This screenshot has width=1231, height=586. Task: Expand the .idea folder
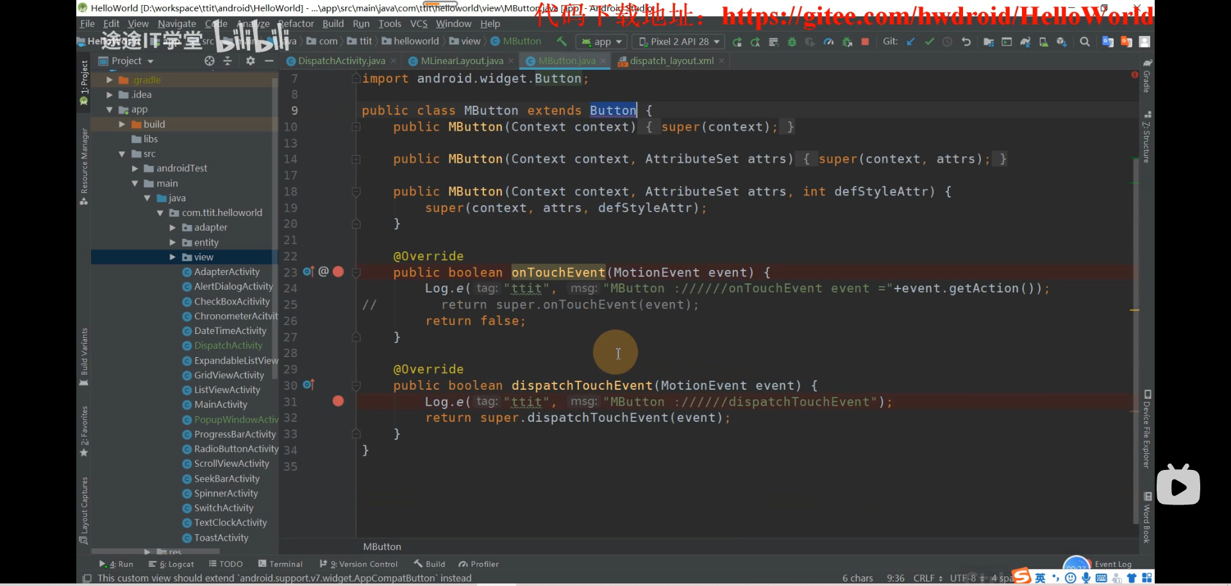[110, 95]
